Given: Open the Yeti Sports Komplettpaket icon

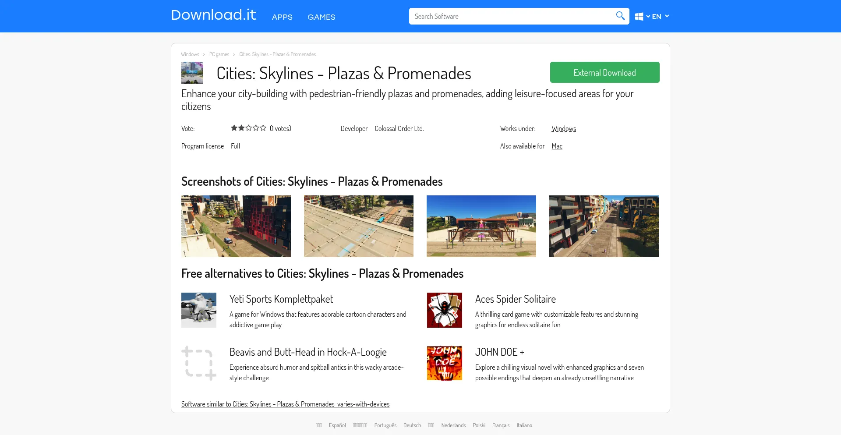Looking at the screenshot, I should 199,310.
